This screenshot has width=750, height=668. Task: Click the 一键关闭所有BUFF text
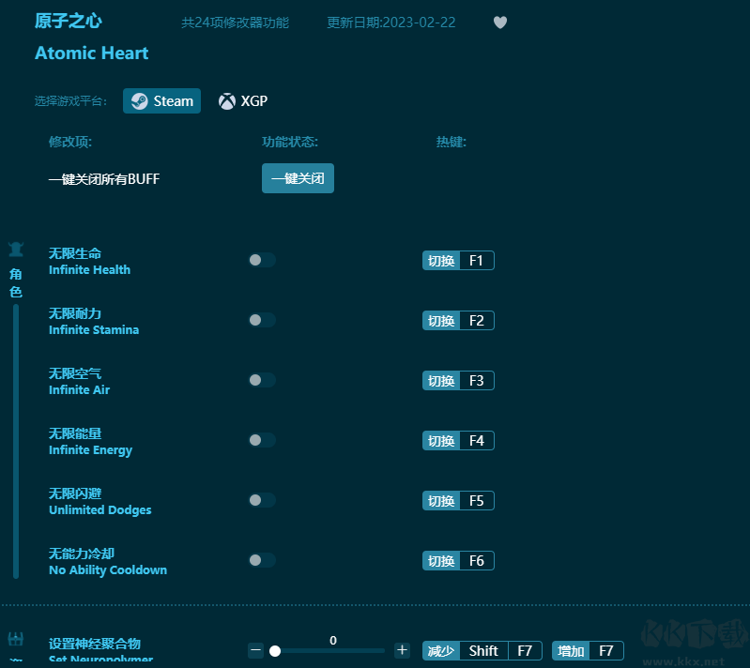(104, 179)
